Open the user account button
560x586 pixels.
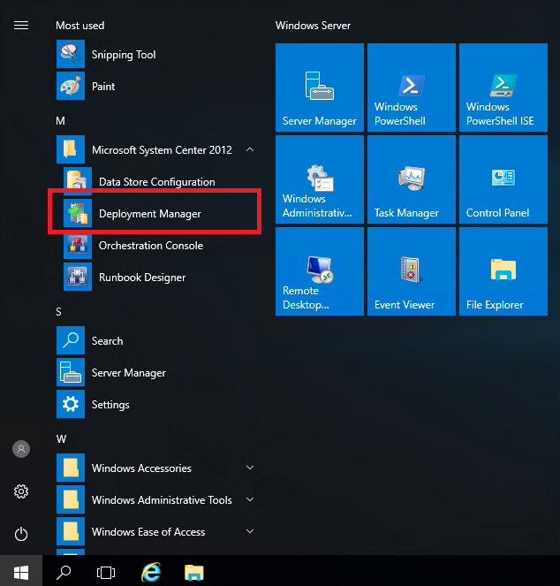point(21,449)
